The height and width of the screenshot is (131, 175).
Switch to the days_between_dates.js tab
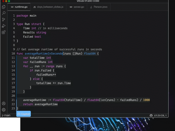(x=46, y=6)
